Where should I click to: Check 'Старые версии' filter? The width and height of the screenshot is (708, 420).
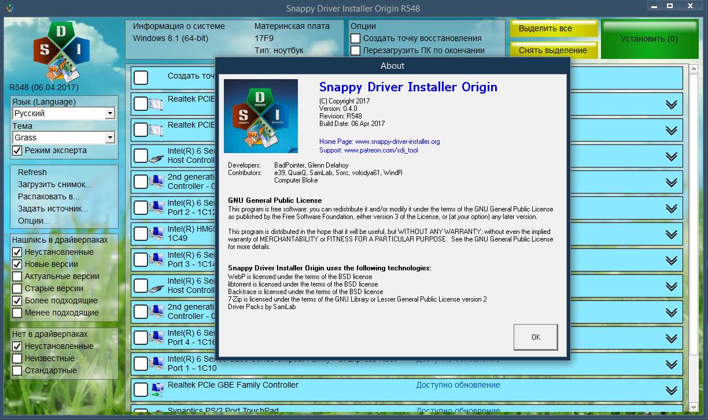[17, 288]
